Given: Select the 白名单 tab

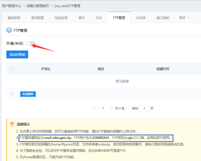Looking at the screenshot, I should 141,18.
